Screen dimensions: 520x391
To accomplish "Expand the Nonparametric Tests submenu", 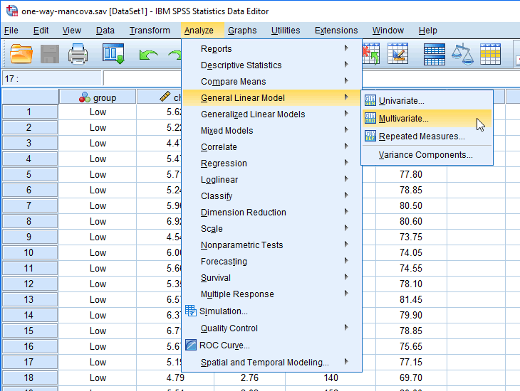I will (x=271, y=245).
